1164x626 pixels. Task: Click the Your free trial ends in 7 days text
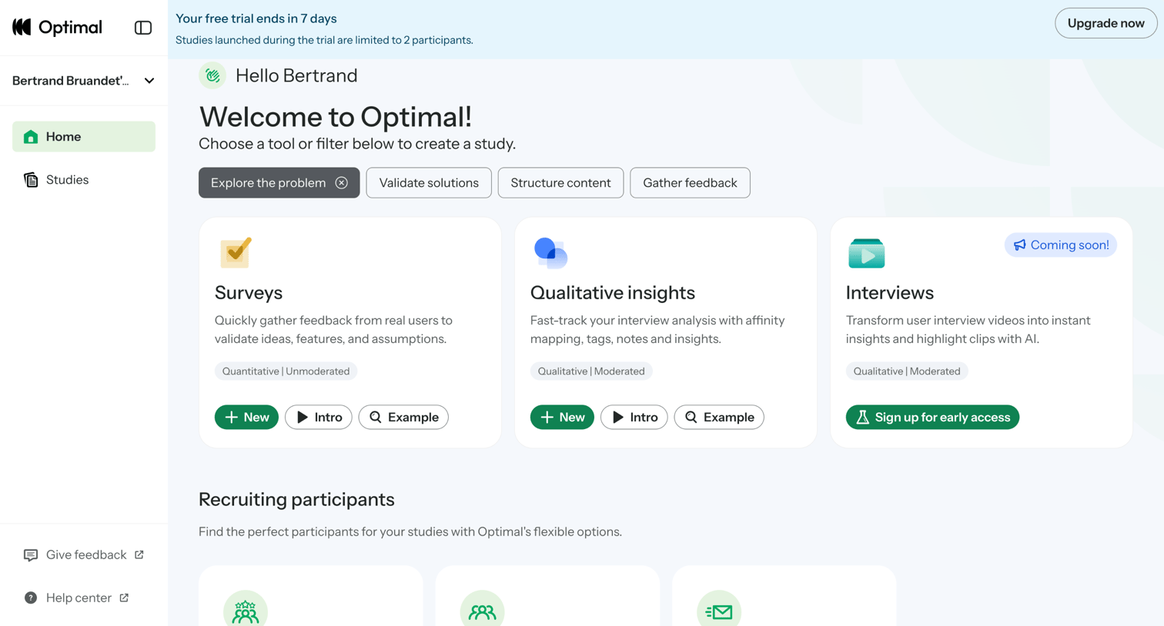coord(256,18)
